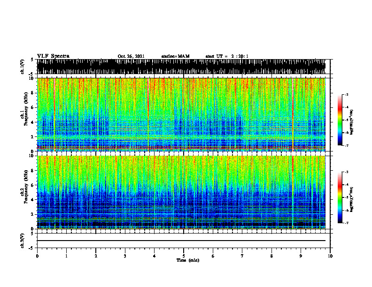The width and height of the screenshot is (372, 287).
Task: Click the ch.1 spectrogram "8" kHz tick label
Action: coord(32,93)
